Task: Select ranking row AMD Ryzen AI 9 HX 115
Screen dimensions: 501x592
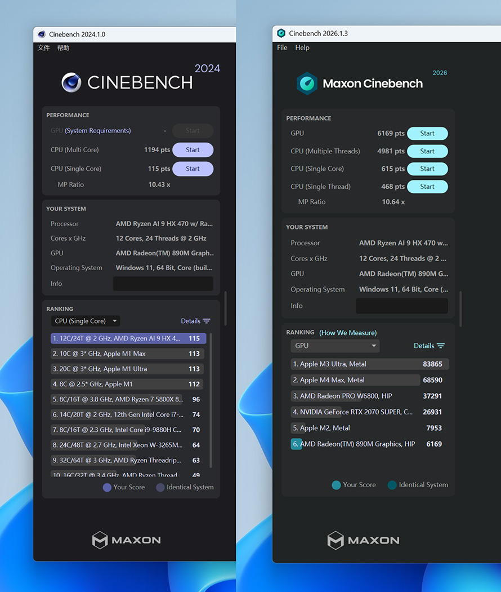Action: tap(128, 338)
